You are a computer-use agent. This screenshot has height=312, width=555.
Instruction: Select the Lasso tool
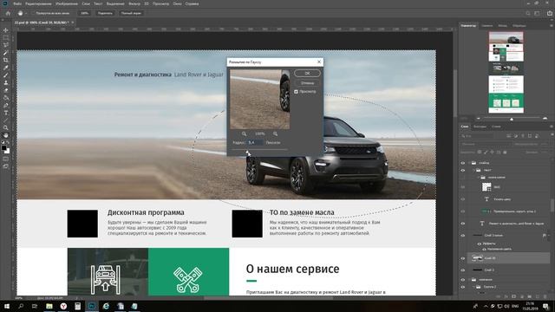pos(6,45)
